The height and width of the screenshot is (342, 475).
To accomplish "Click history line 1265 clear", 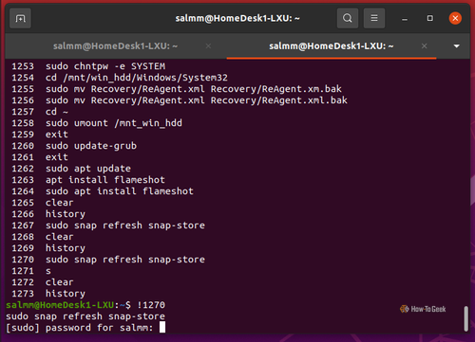I will (43, 203).
